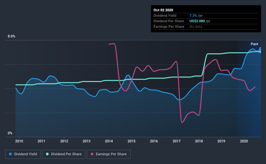The image size is (266, 164).
Task: Select the 2020 label on the x-axis
Action: (244, 141)
